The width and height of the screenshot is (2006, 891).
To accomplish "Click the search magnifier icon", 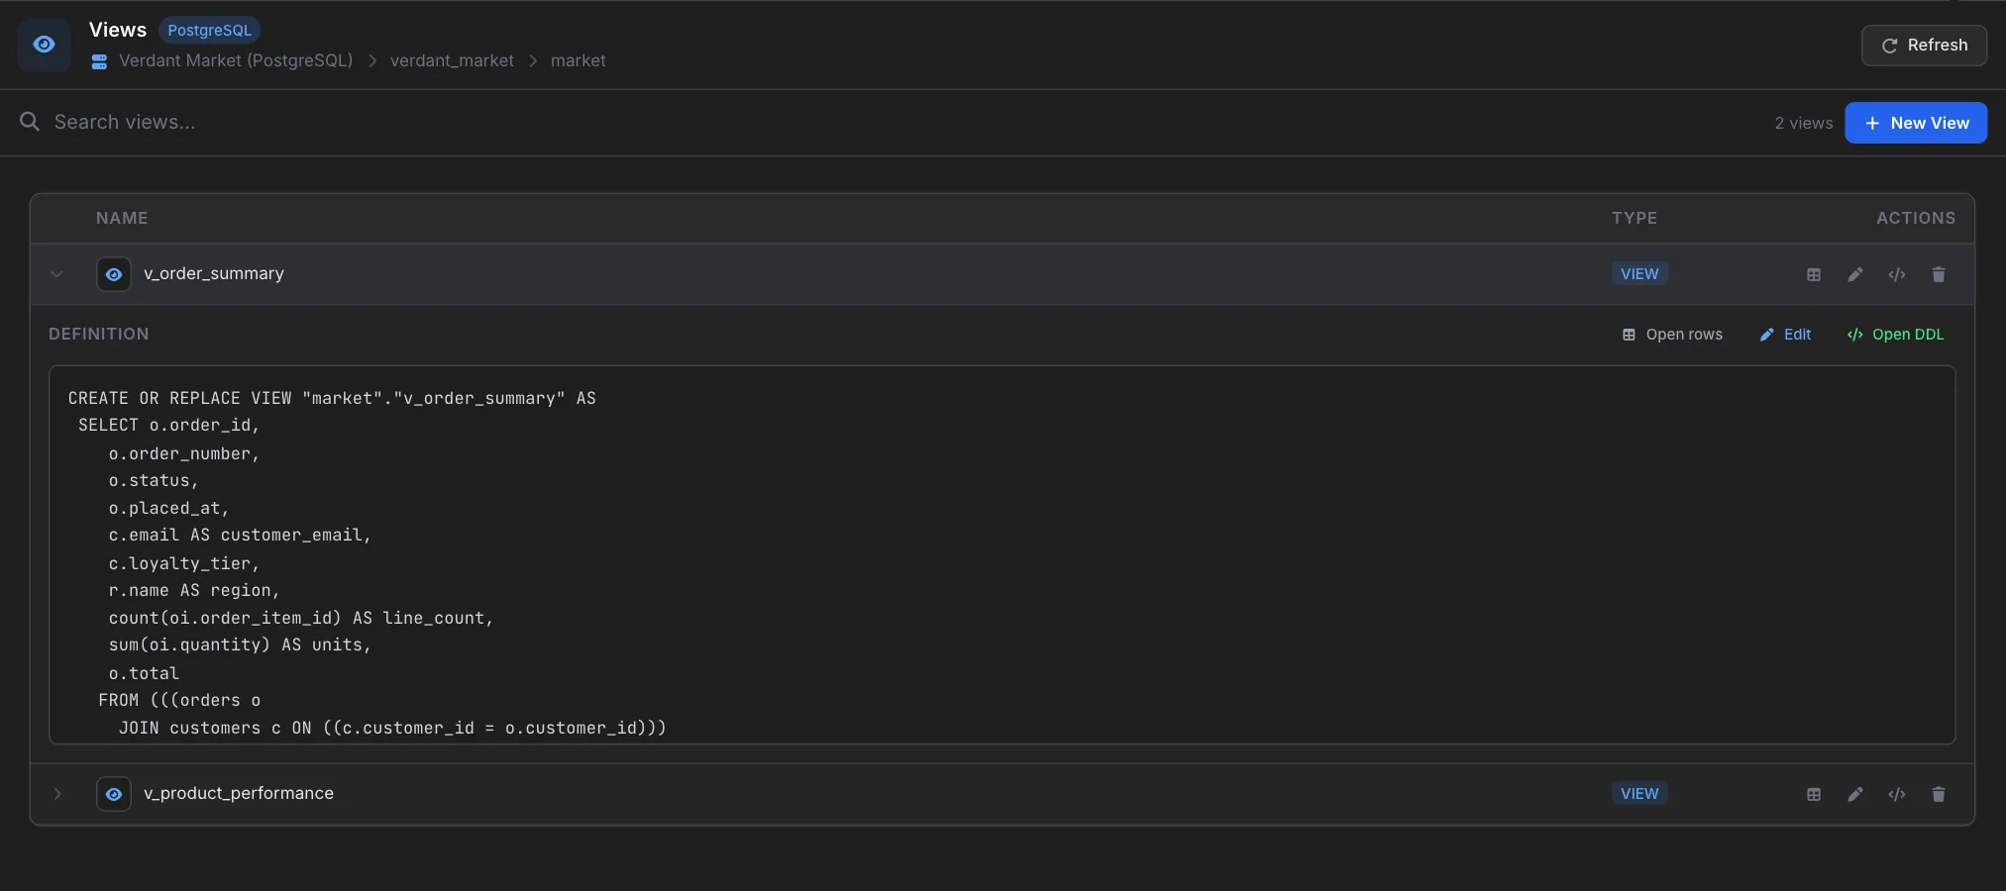I will pyautogui.click(x=30, y=122).
